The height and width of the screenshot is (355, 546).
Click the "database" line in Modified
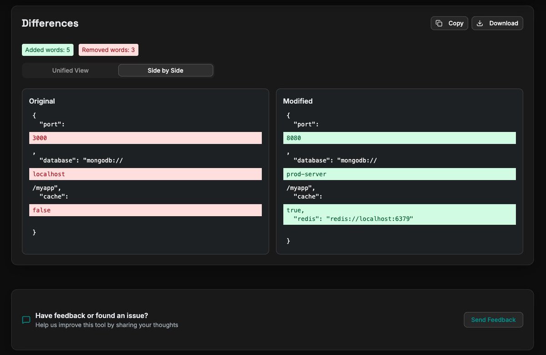[x=335, y=160]
